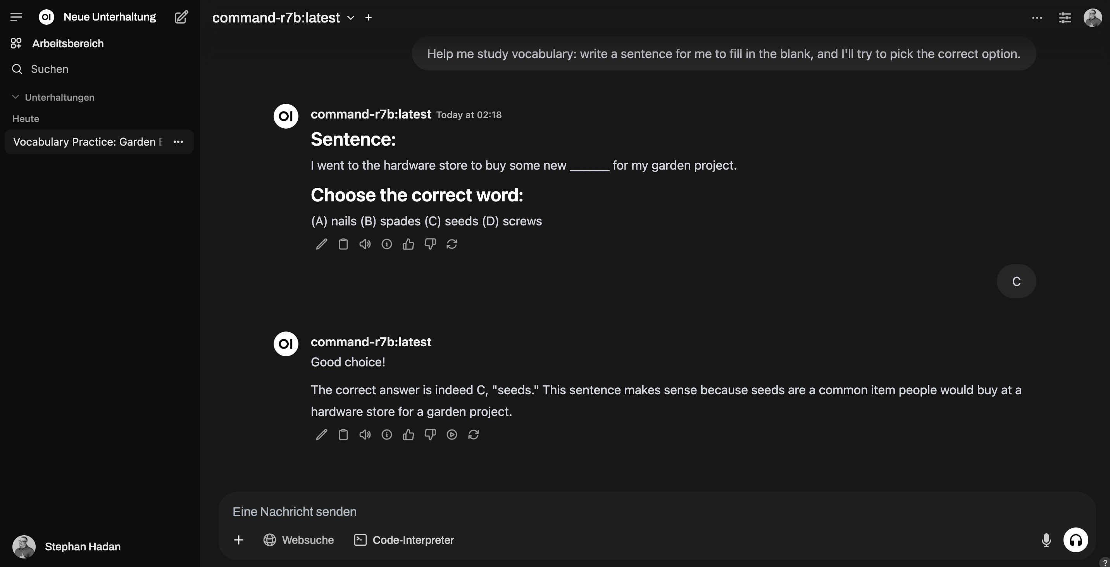The height and width of the screenshot is (567, 1110).
Task: Regenerate the 'Good choice!' response
Action: tap(473, 435)
